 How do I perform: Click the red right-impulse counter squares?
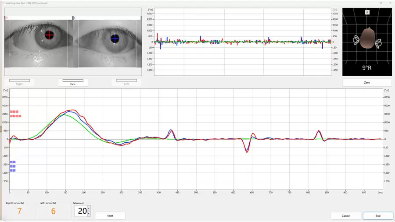click(15, 114)
